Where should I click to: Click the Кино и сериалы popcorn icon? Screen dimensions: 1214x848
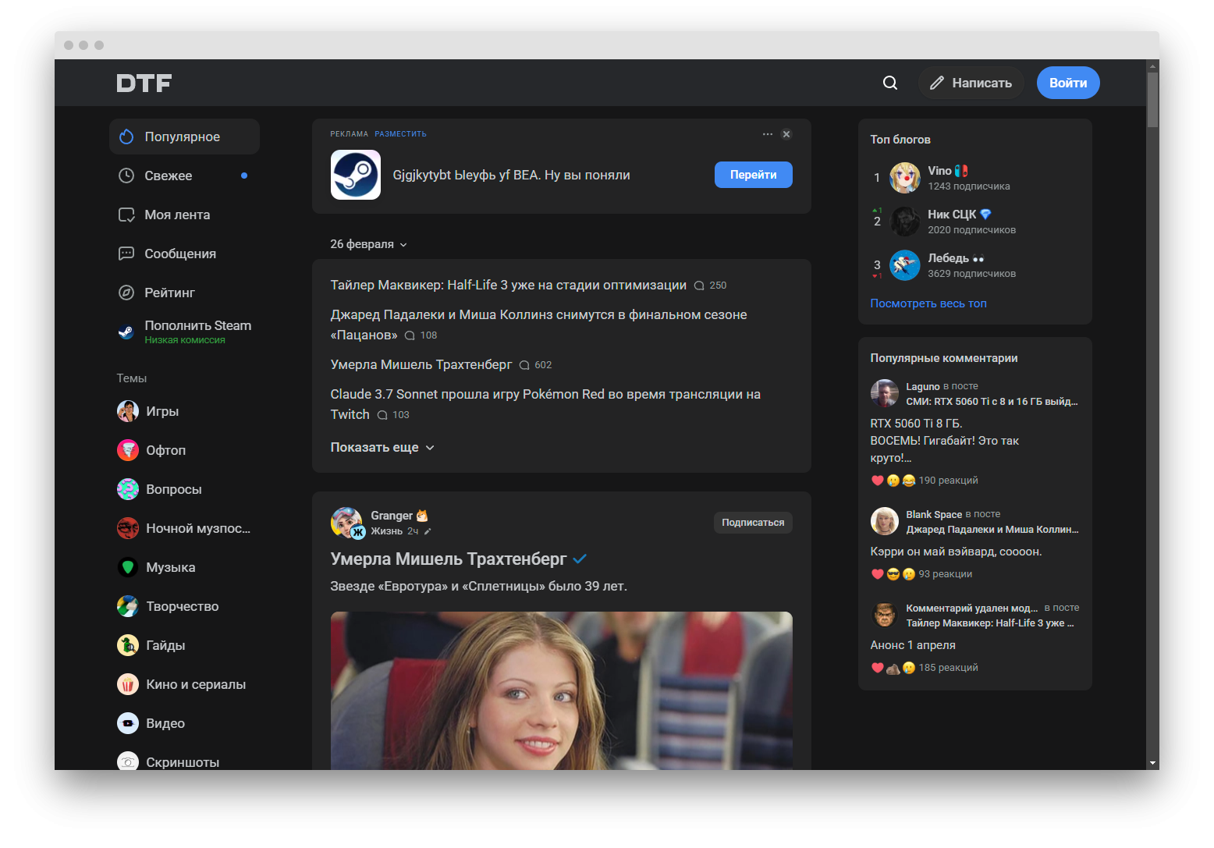tap(128, 684)
